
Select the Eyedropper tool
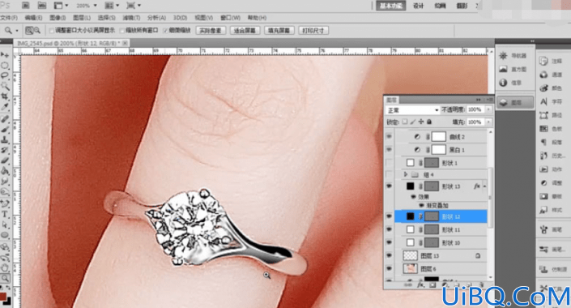5,106
